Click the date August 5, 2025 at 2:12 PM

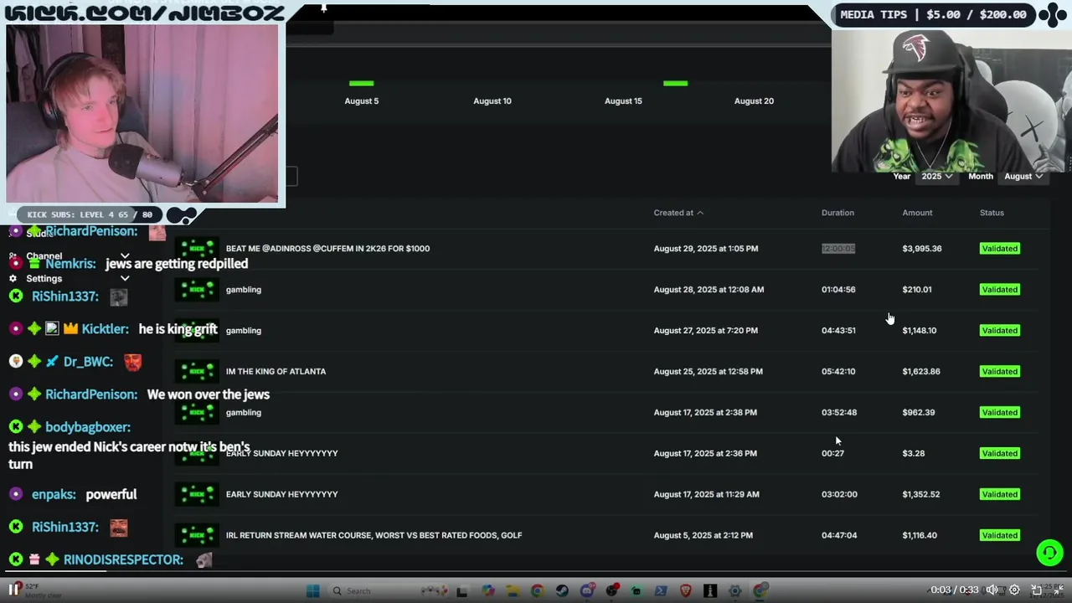(703, 535)
